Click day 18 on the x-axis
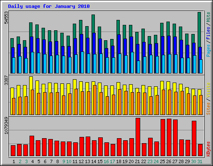213x166 pixels. [x=119, y=161]
